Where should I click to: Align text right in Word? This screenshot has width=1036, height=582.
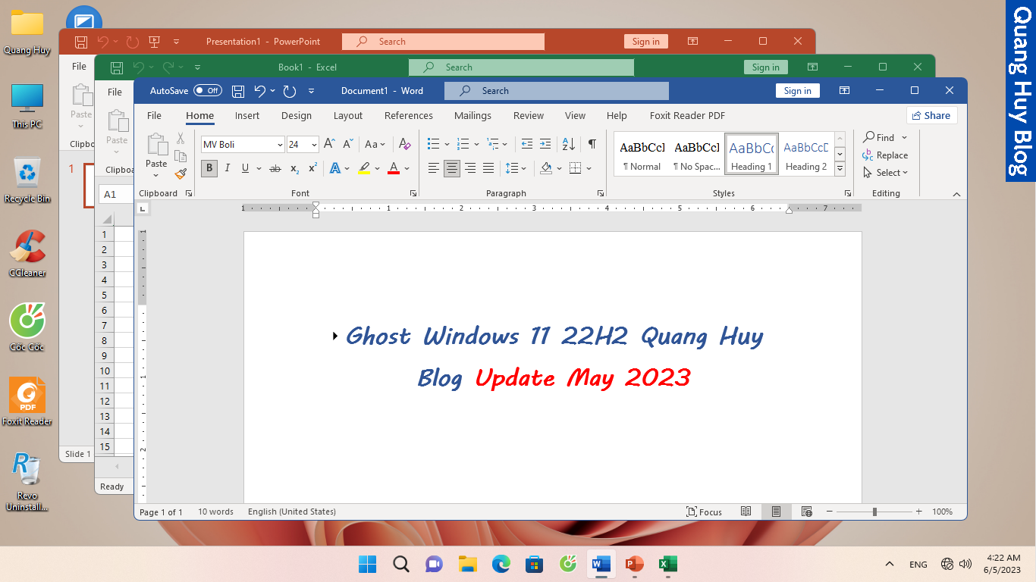click(x=470, y=168)
